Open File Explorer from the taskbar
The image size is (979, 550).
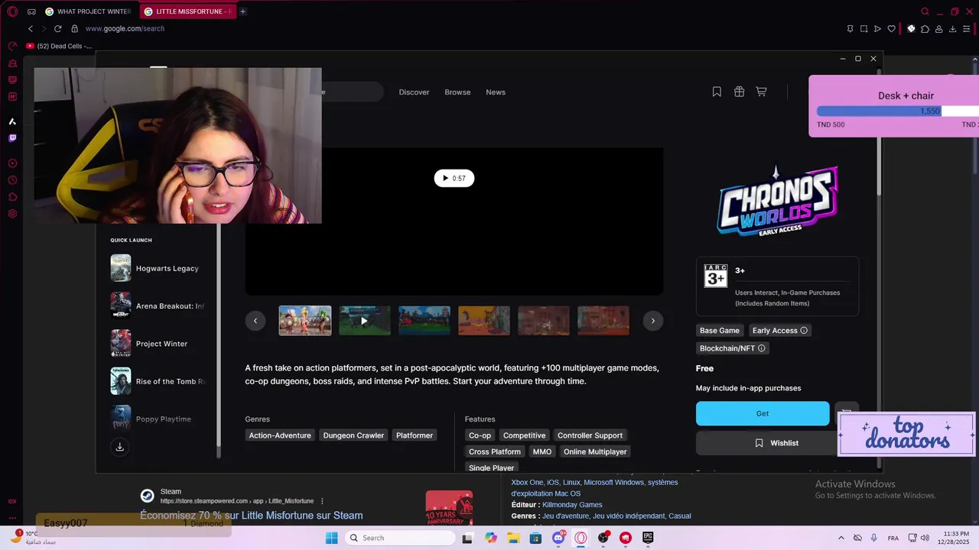513,538
